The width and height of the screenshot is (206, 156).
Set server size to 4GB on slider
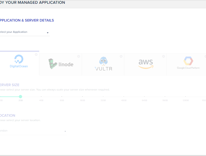(41, 97)
